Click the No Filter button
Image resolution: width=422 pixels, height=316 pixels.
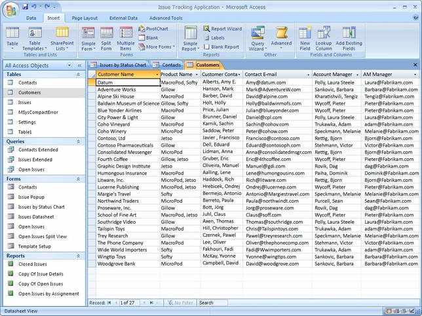click(181, 302)
